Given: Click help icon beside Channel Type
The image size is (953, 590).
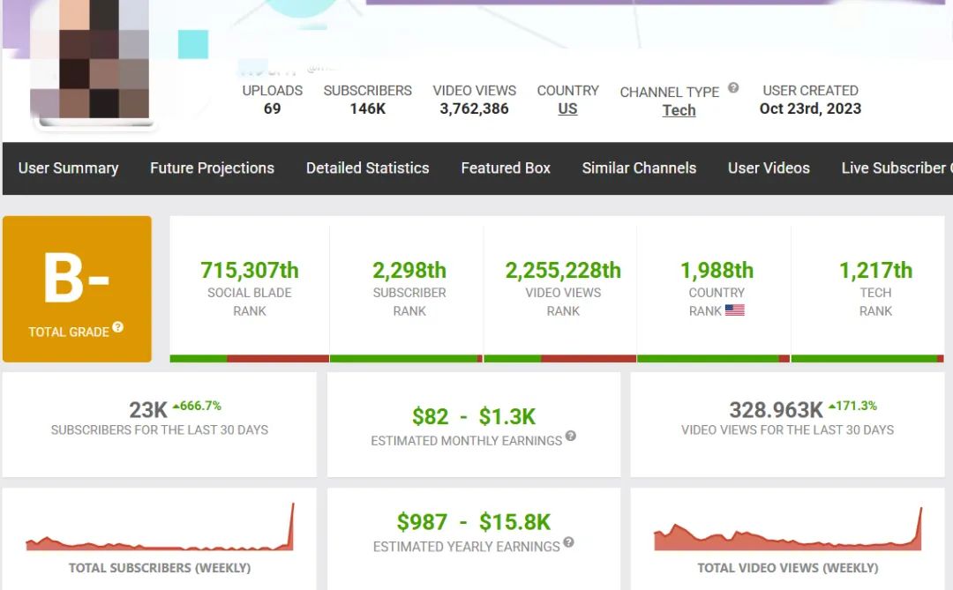Looking at the screenshot, I should point(733,88).
